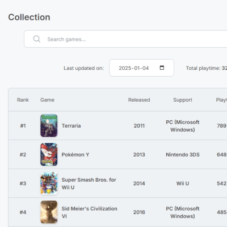
Task: Click the 'Last updated on:' label
Action: 83,68
